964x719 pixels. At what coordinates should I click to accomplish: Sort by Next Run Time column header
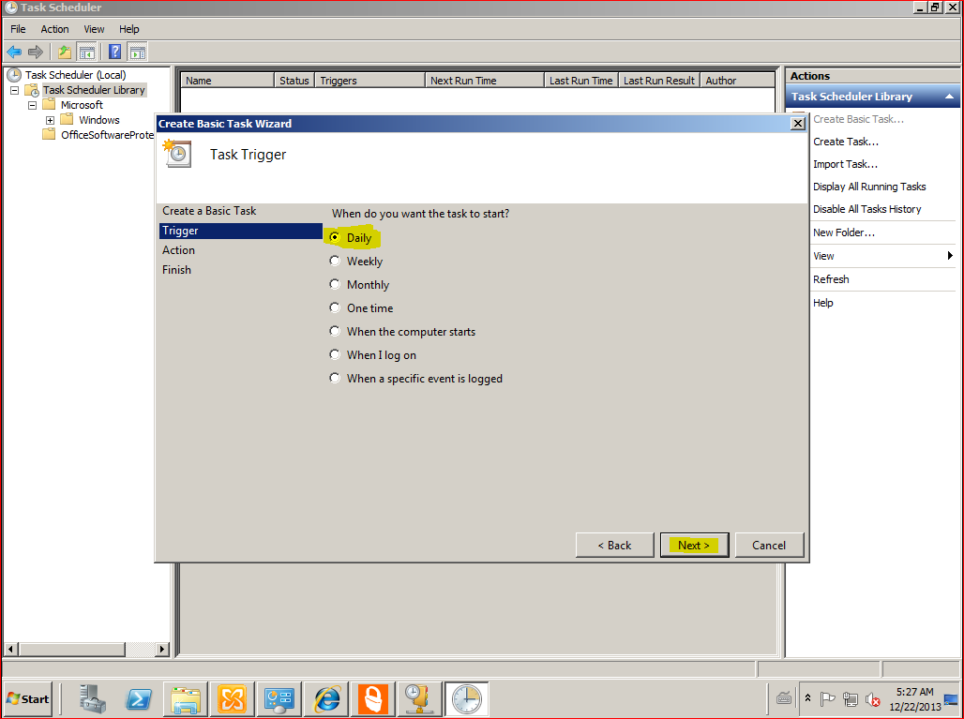tap(485, 81)
